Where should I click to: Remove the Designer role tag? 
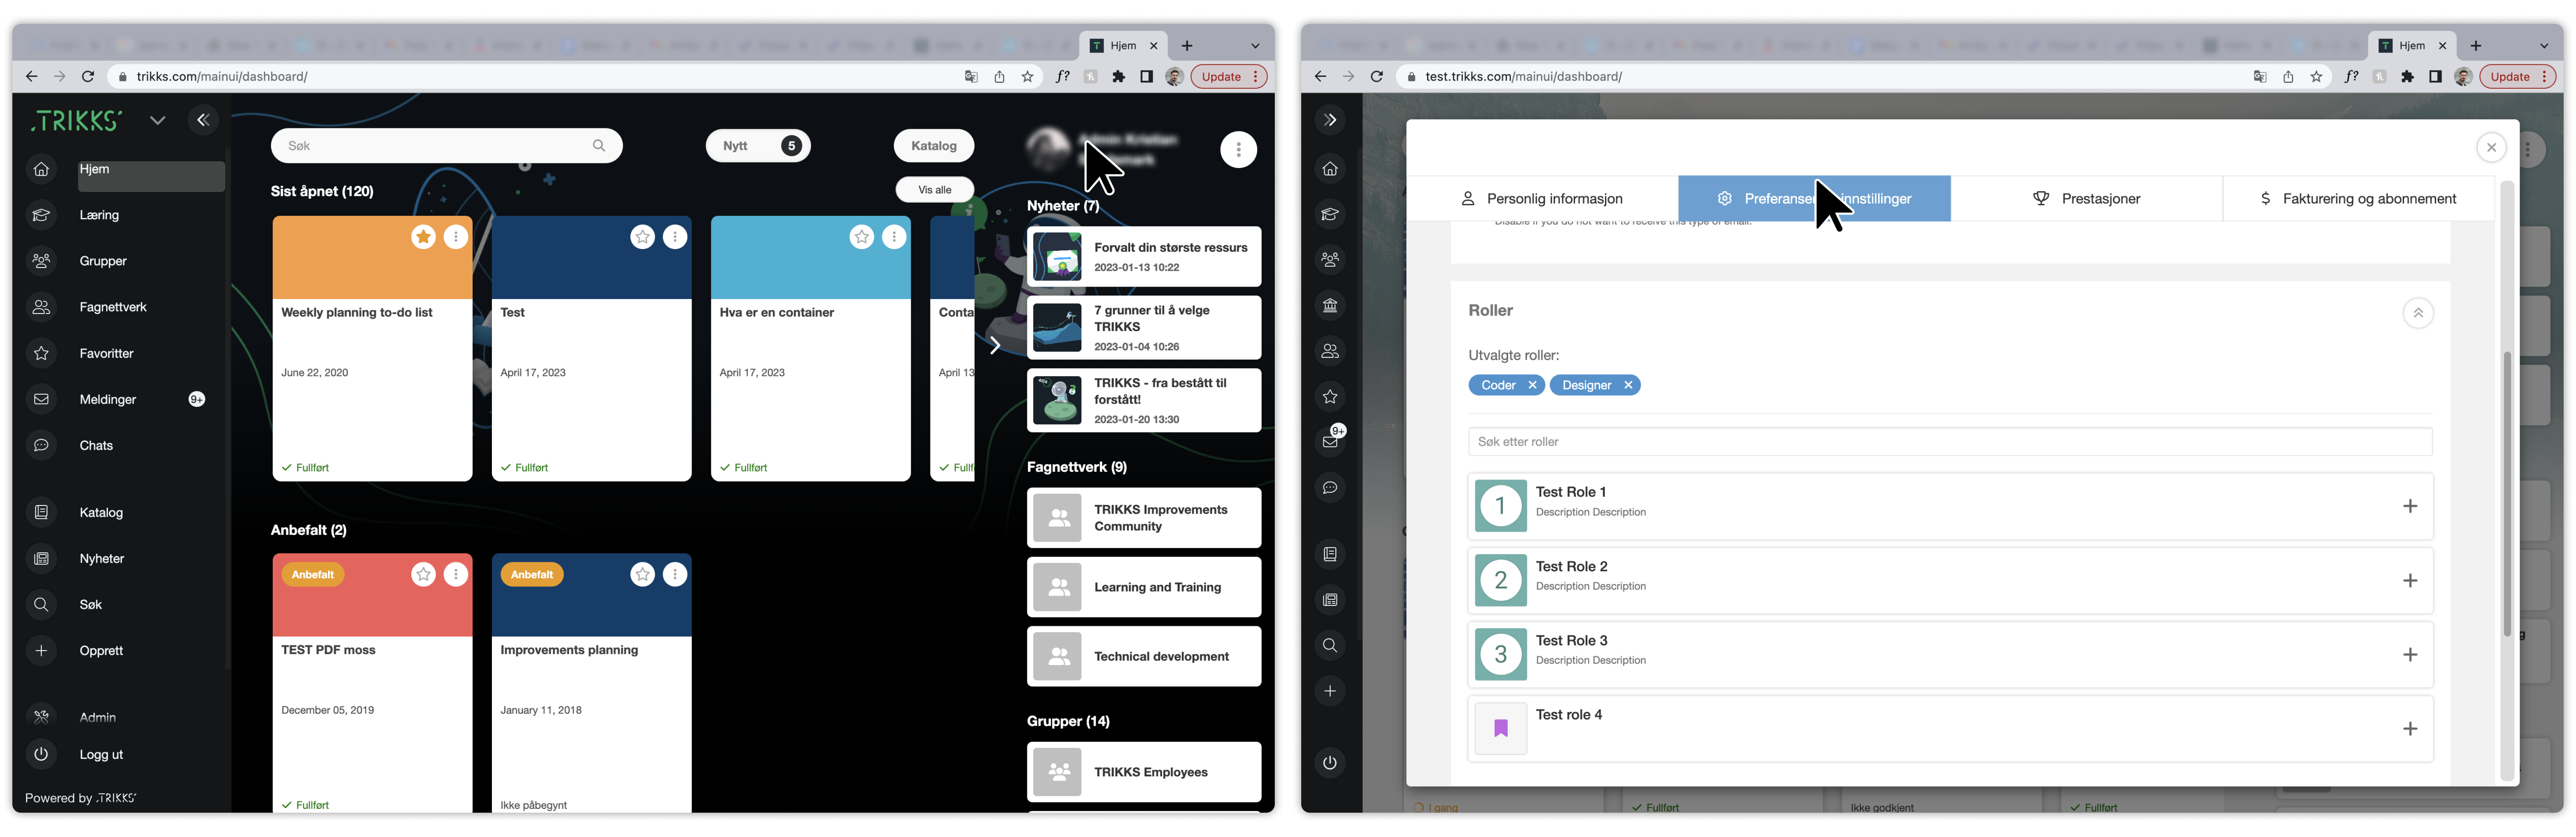1628,385
